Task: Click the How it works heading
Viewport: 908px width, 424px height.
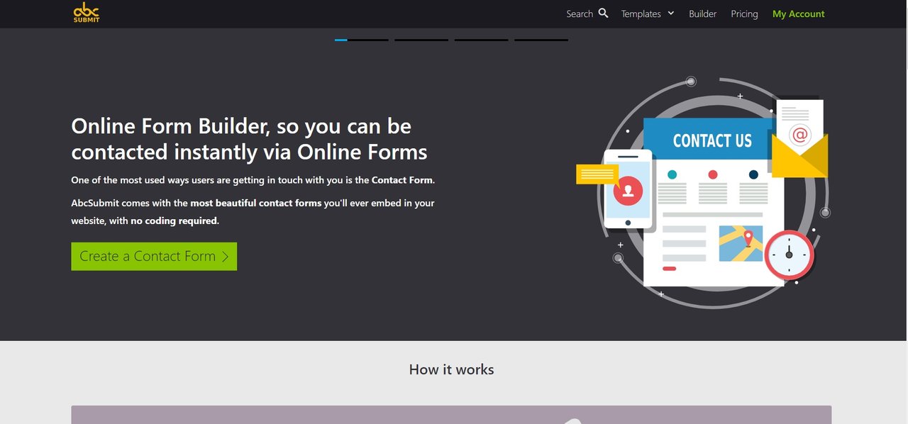Action: click(x=451, y=369)
